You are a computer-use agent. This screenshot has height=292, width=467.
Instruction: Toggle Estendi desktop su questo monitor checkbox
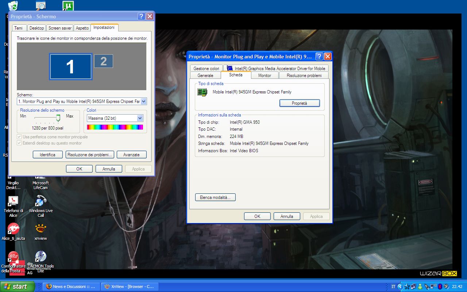click(x=20, y=143)
